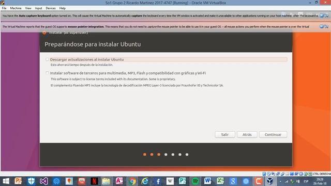Click the Continuar button
The height and width of the screenshot is (186, 331).
click(x=273, y=134)
